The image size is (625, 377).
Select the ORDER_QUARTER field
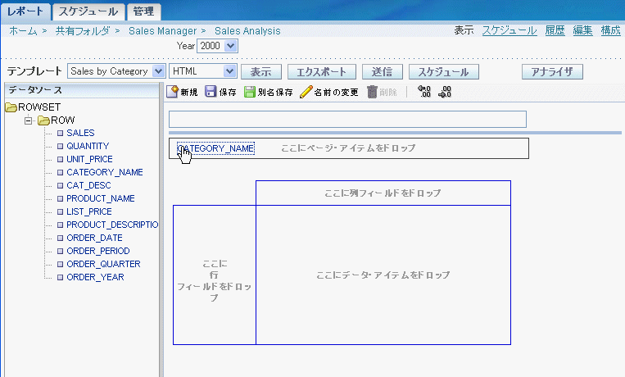pos(104,265)
